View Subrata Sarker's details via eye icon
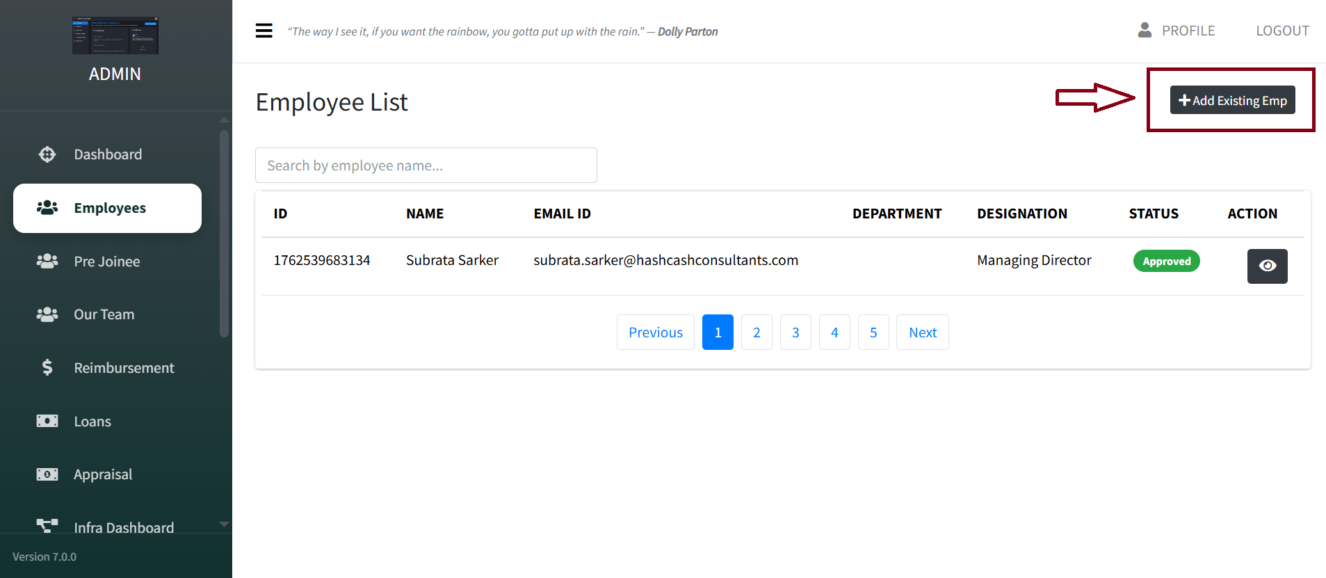This screenshot has height=578, width=1326. click(1267, 266)
